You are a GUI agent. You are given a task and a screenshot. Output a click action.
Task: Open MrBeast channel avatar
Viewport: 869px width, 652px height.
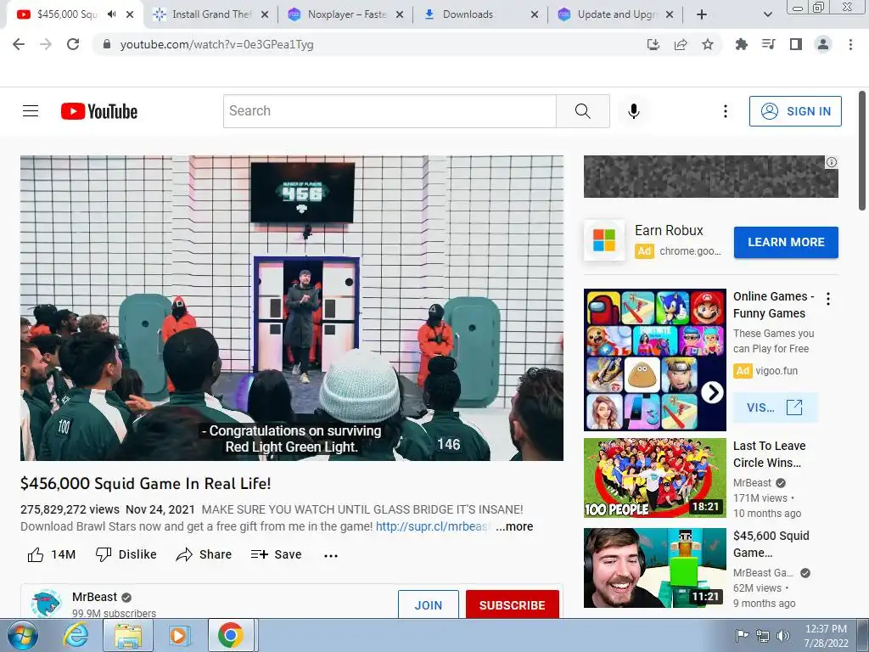(46, 604)
